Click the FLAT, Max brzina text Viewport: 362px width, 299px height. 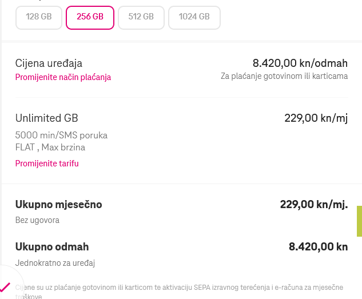(x=50, y=147)
